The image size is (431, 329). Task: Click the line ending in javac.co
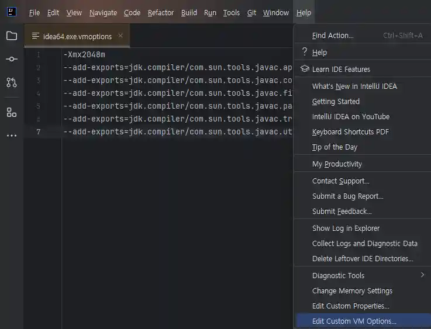(x=178, y=81)
